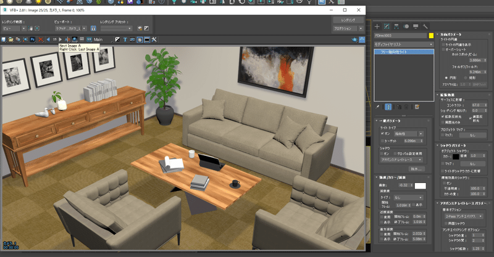Go to previous image with left arrow
The image size is (494, 257).
[x=48, y=39]
